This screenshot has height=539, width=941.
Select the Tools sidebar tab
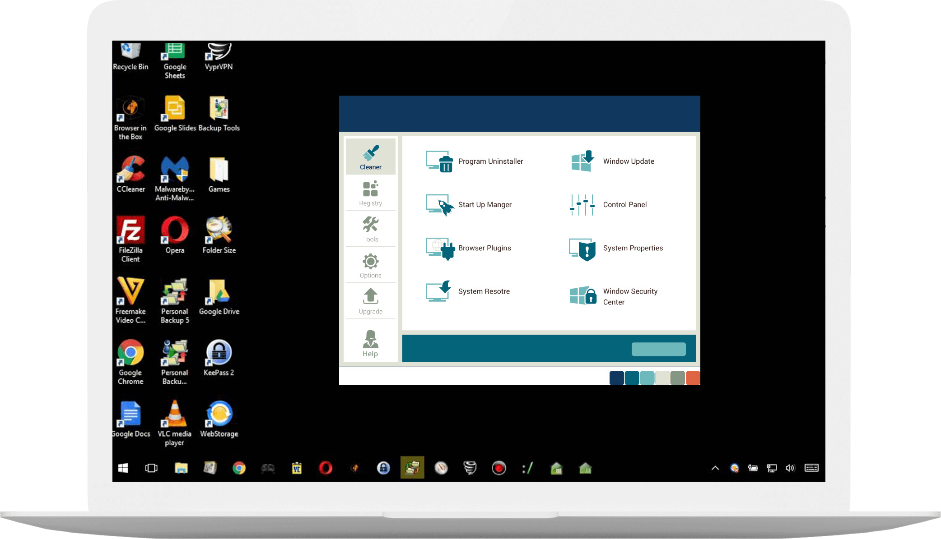370,230
